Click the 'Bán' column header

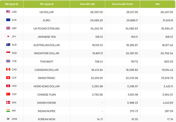point(158,4)
